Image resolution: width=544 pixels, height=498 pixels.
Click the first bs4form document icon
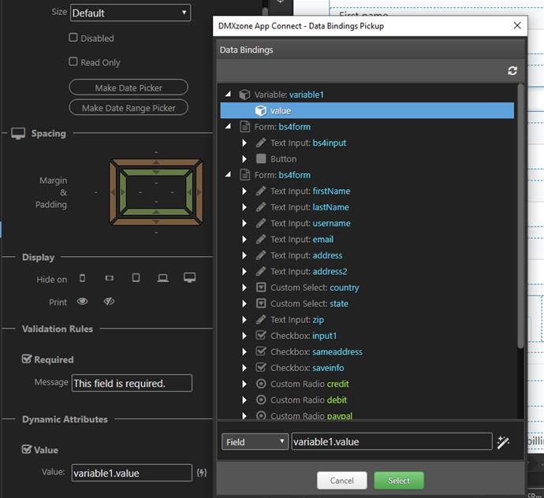tap(245, 127)
